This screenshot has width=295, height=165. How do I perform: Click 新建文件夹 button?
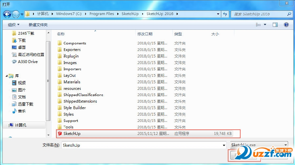(x=38, y=25)
